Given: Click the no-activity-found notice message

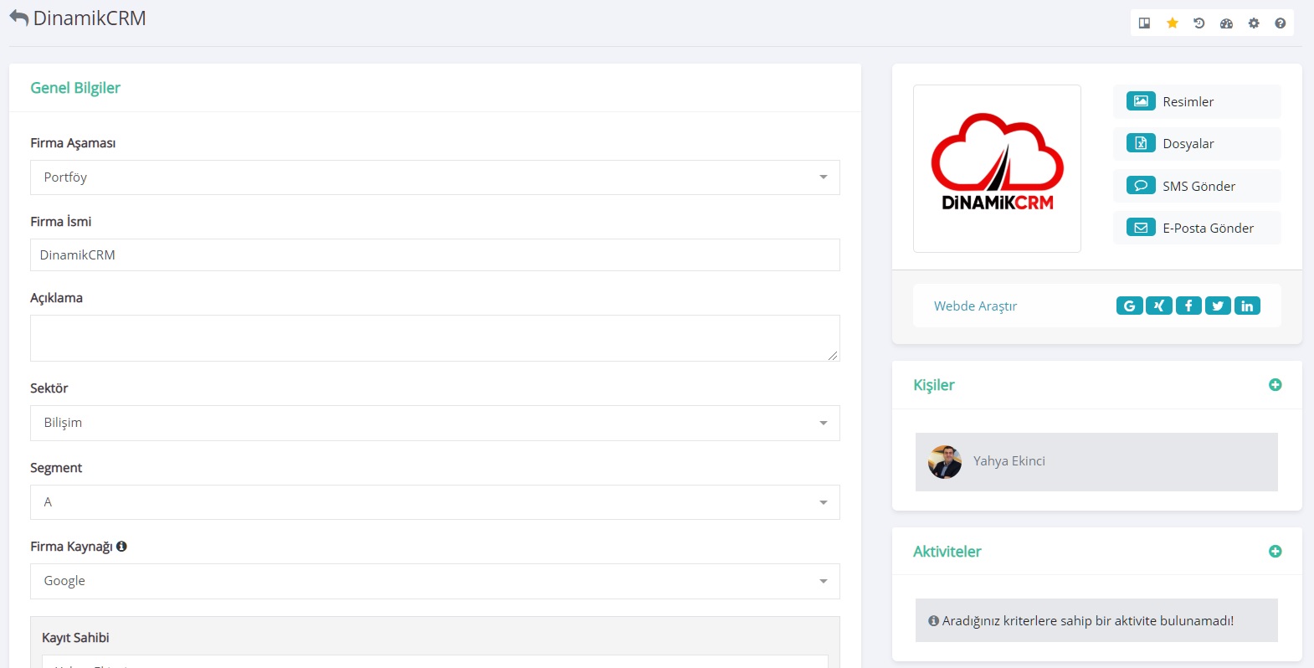Looking at the screenshot, I should click(x=1096, y=620).
